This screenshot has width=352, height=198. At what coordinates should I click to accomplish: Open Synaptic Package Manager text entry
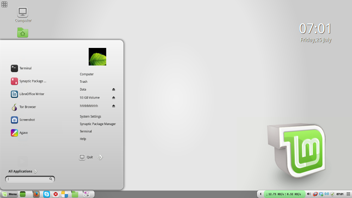pos(98,124)
